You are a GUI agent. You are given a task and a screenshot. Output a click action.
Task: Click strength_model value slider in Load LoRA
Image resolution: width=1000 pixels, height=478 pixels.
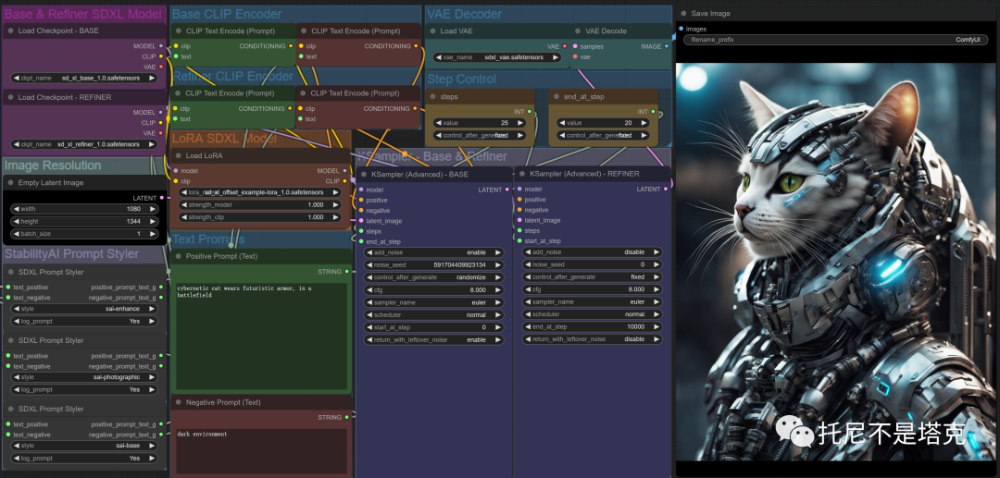click(259, 205)
